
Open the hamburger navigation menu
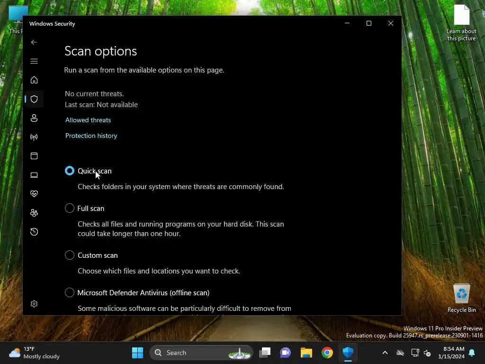pos(34,61)
